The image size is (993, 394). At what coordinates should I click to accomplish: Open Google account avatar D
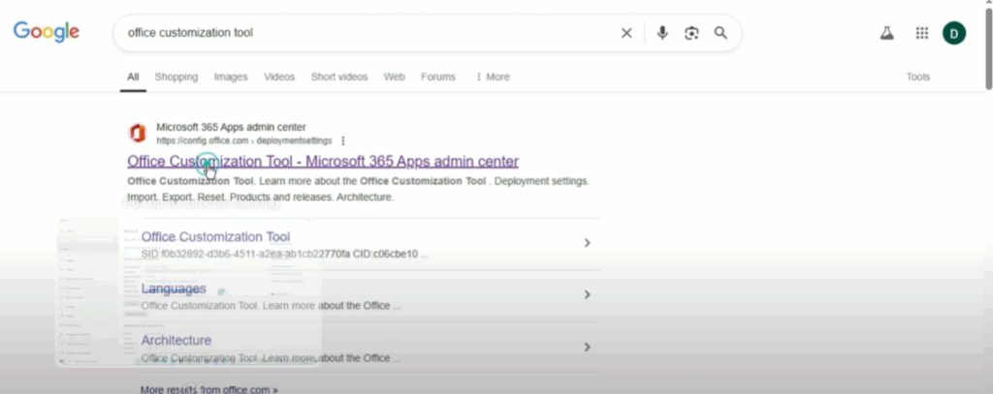tap(954, 33)
